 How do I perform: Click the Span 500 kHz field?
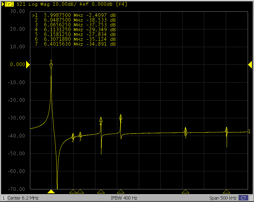(x=223, y=198)
